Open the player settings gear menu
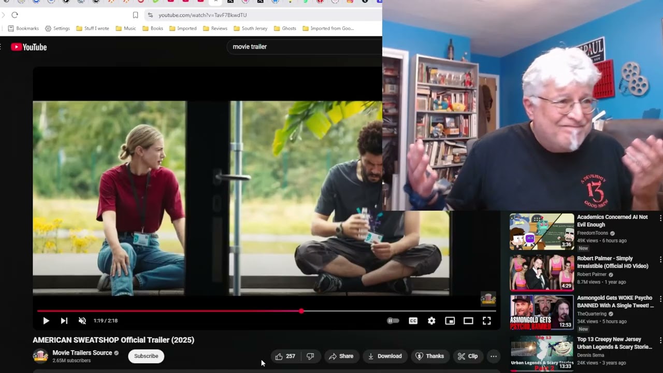 tap(431, 321)
